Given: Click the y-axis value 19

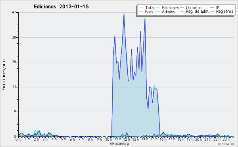Looking at the screenshot, I should (x=14, y=87).
